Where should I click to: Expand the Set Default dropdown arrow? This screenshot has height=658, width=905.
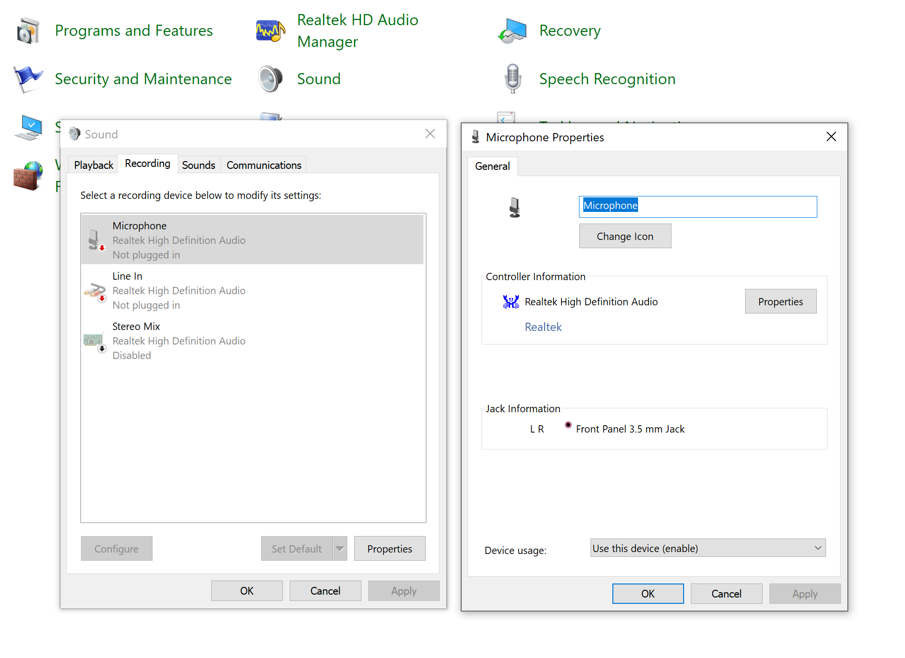pyautogui.click(x=340, y=549)
